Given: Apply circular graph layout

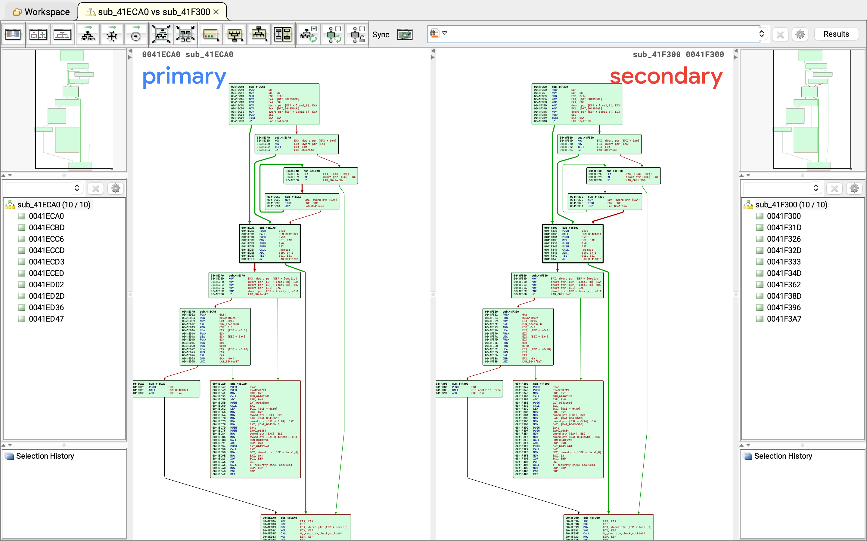Looking at the screenshot, I should pyautogui.click(x=136, y=35).
